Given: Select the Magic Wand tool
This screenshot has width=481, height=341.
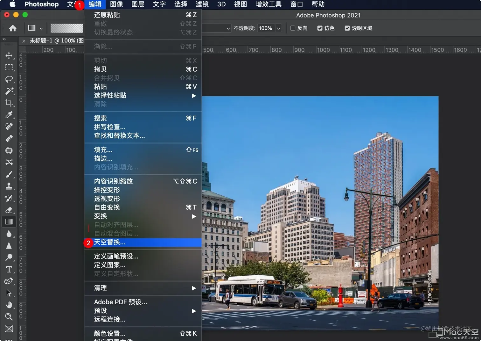Looking at the screenshot, I should coord(9,91).
